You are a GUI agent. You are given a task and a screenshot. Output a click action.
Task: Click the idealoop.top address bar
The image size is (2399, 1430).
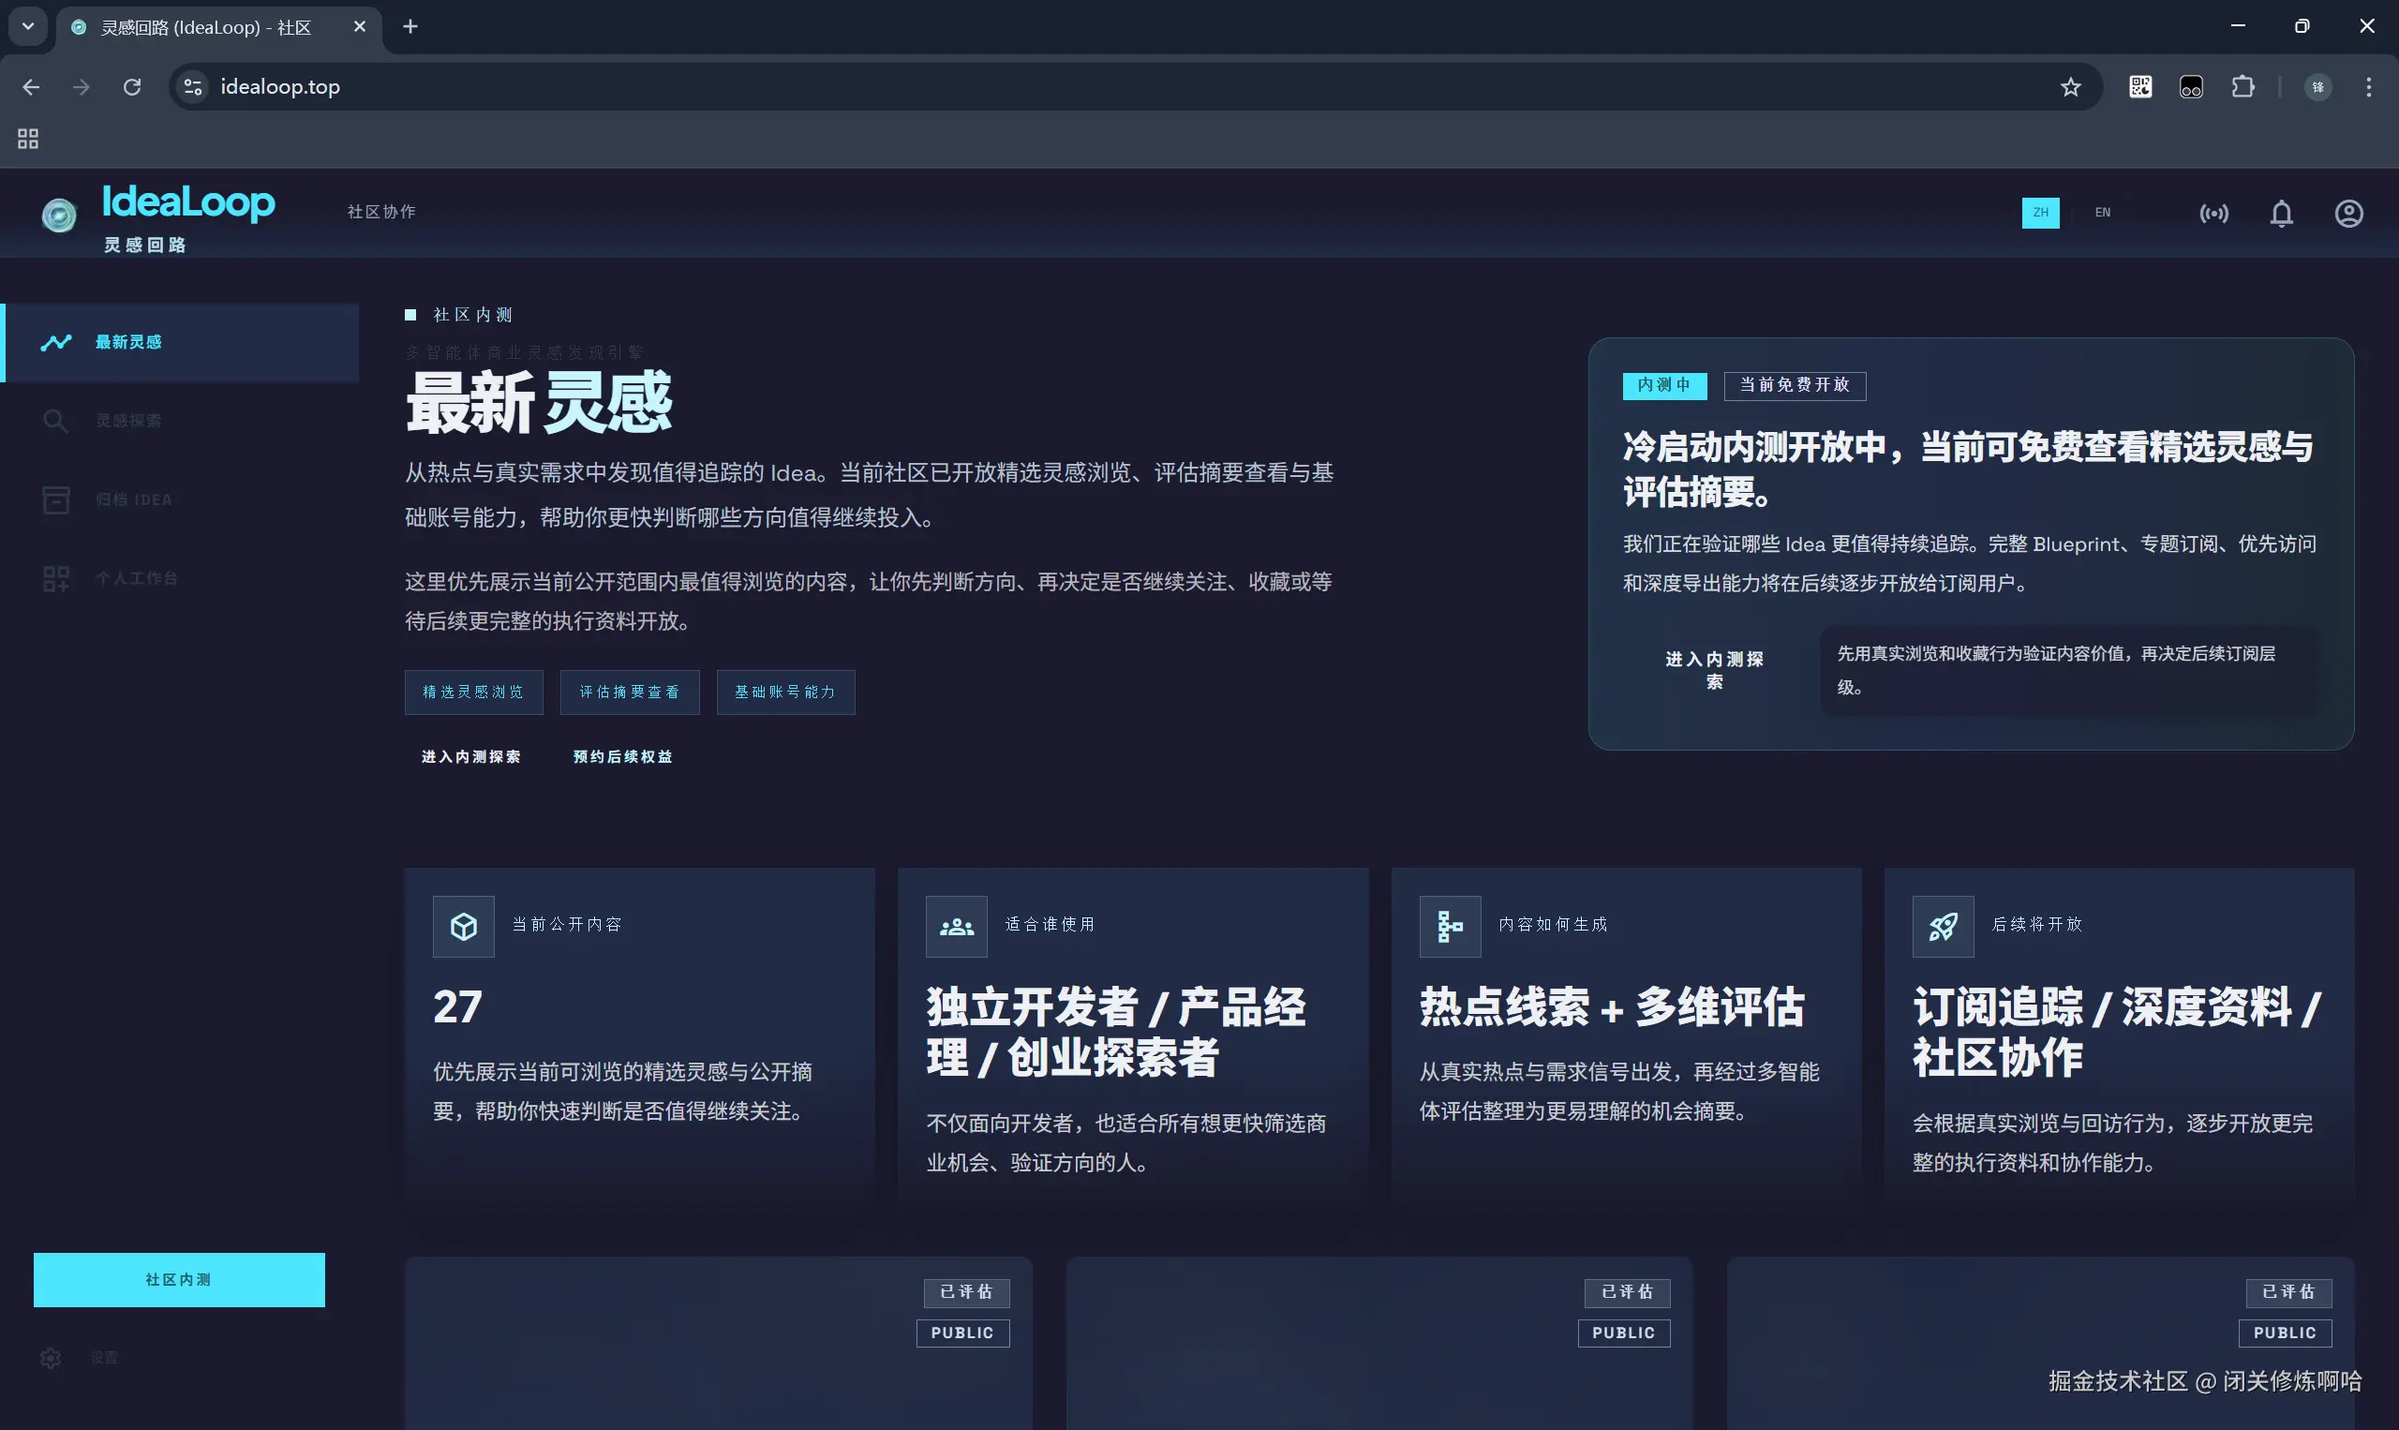coord(675,87)
